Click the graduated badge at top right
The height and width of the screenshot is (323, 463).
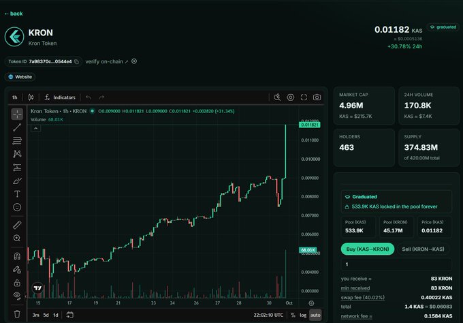[443, 27]
